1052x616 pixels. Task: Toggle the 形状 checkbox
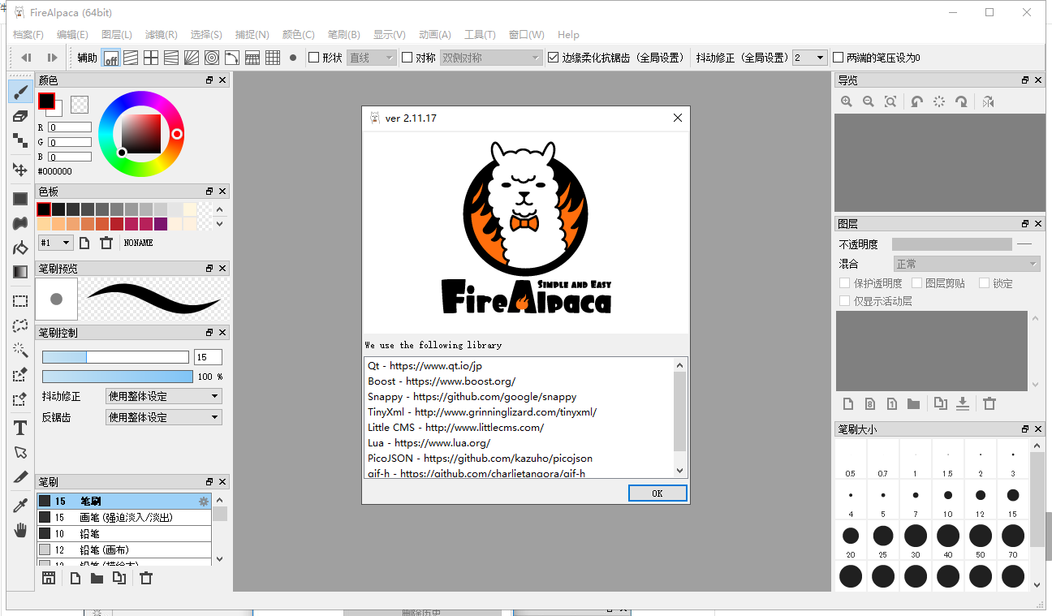coord(314,58)
